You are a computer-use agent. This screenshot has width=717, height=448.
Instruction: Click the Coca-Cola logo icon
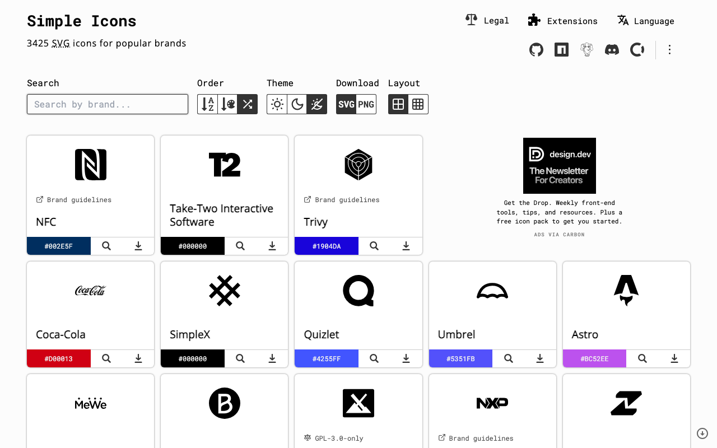[91, 291]
